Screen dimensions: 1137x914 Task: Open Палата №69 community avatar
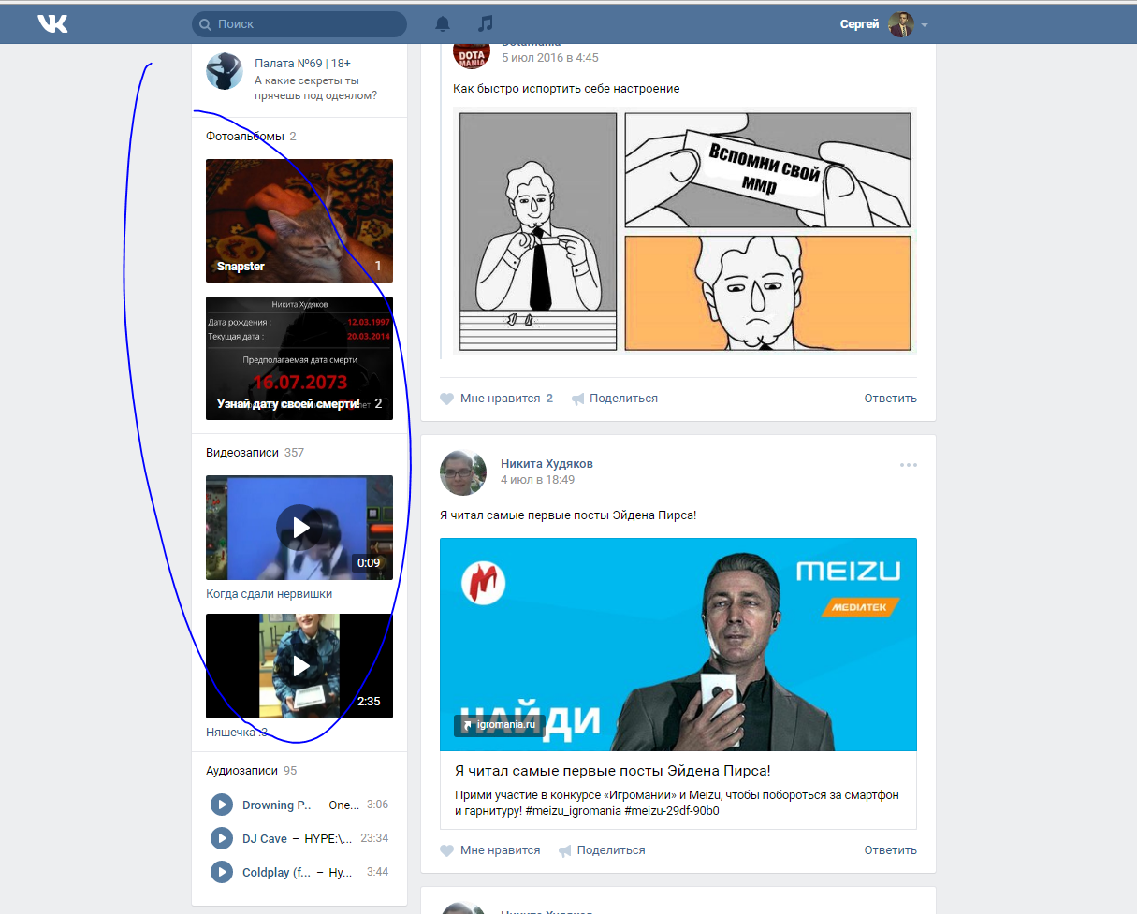coord(225,72)
